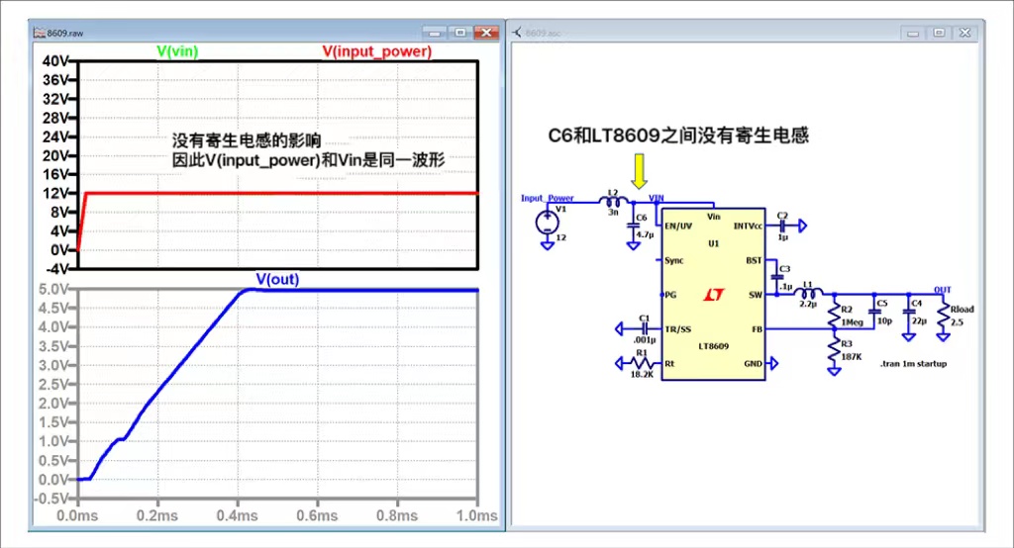Select the C2 1µ INTVcc capacitor

(x=782, y=226)
